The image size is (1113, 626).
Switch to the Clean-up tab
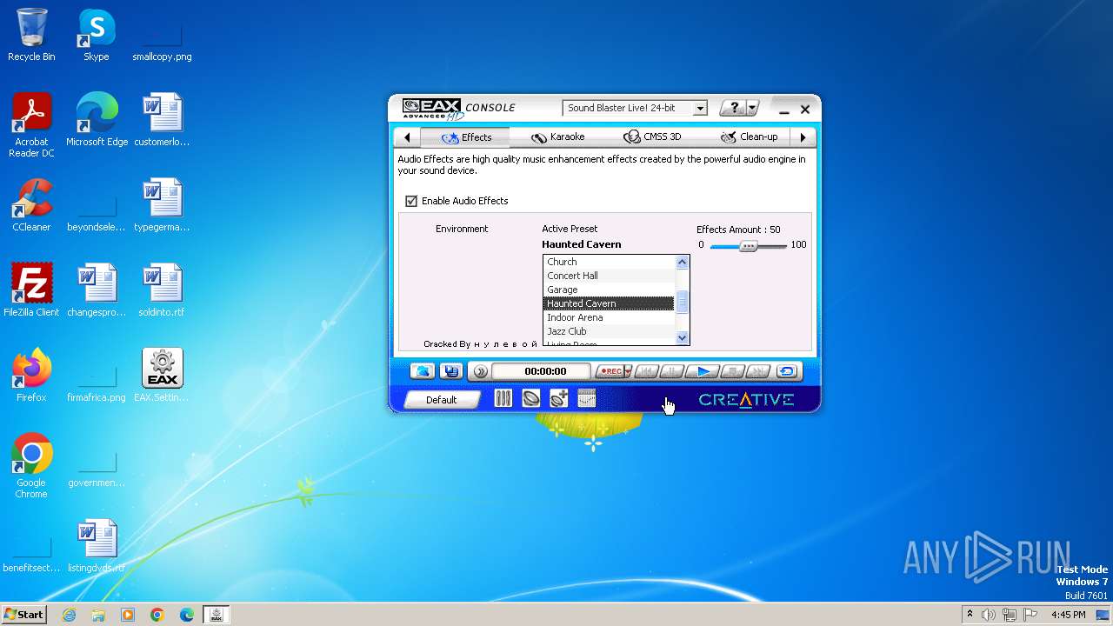[749, 137]
